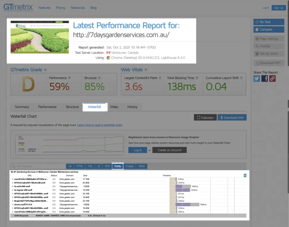Expand the fa-solid-900.woff request row

coord(12,186)
